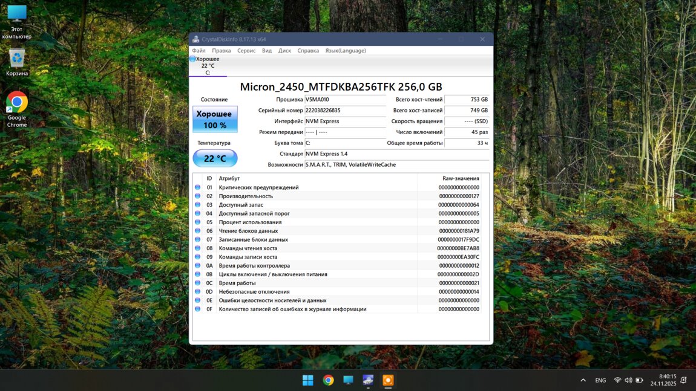Click the CrystalDiskInfo title bar app icon
696x391 pixels.
click(195, 39)
